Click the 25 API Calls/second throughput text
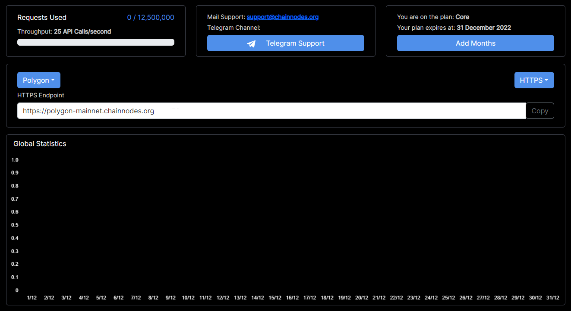 pos(82,32)
